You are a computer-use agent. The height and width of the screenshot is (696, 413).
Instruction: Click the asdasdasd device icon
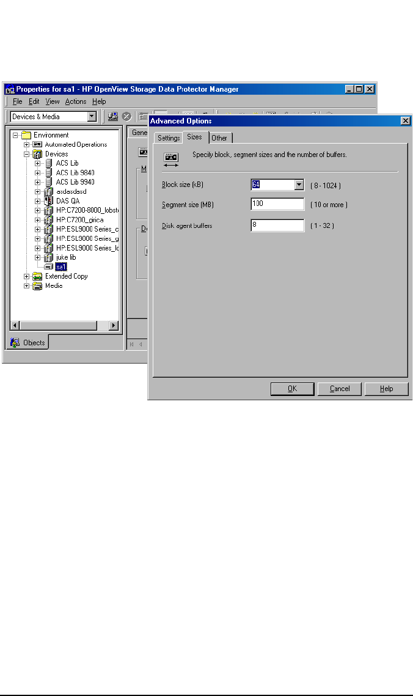49,192
